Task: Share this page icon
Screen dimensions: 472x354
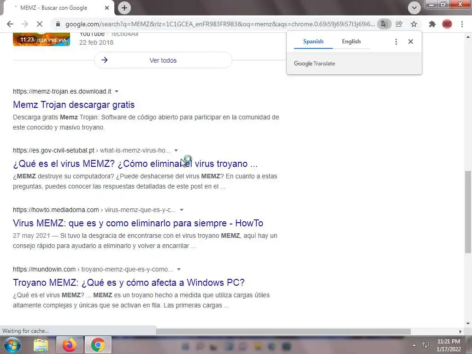Action: 399,24
